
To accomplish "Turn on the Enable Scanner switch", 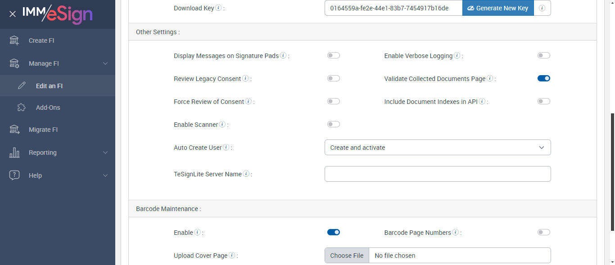I will pos(334,124).
